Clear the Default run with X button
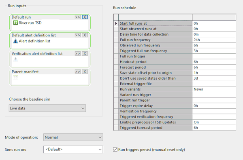 tap(85, 17)
